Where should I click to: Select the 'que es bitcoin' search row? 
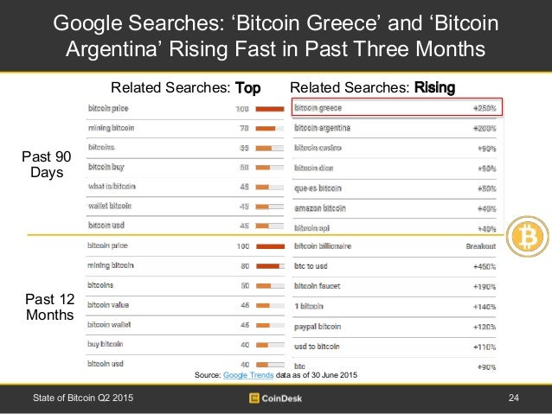point(318,188)
